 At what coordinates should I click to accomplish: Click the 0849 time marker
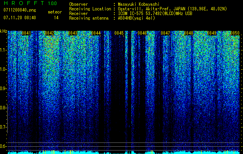pyautogui.click(x=212, y=33)
